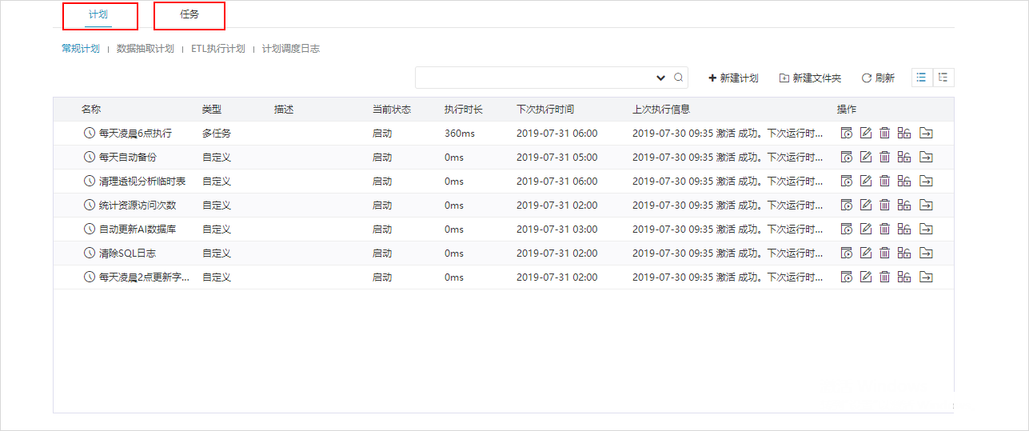Select the 清除SQL日志 plan name
Screen dimensions: 1029x431
[x=127, y=253]
